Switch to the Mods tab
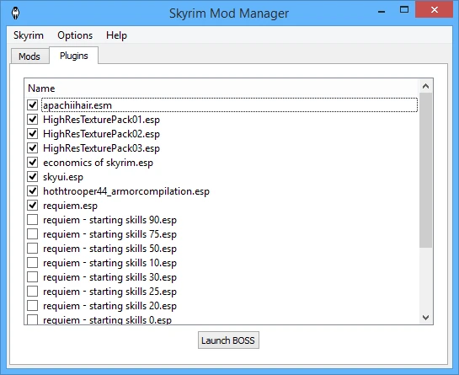 coord(29,56)
